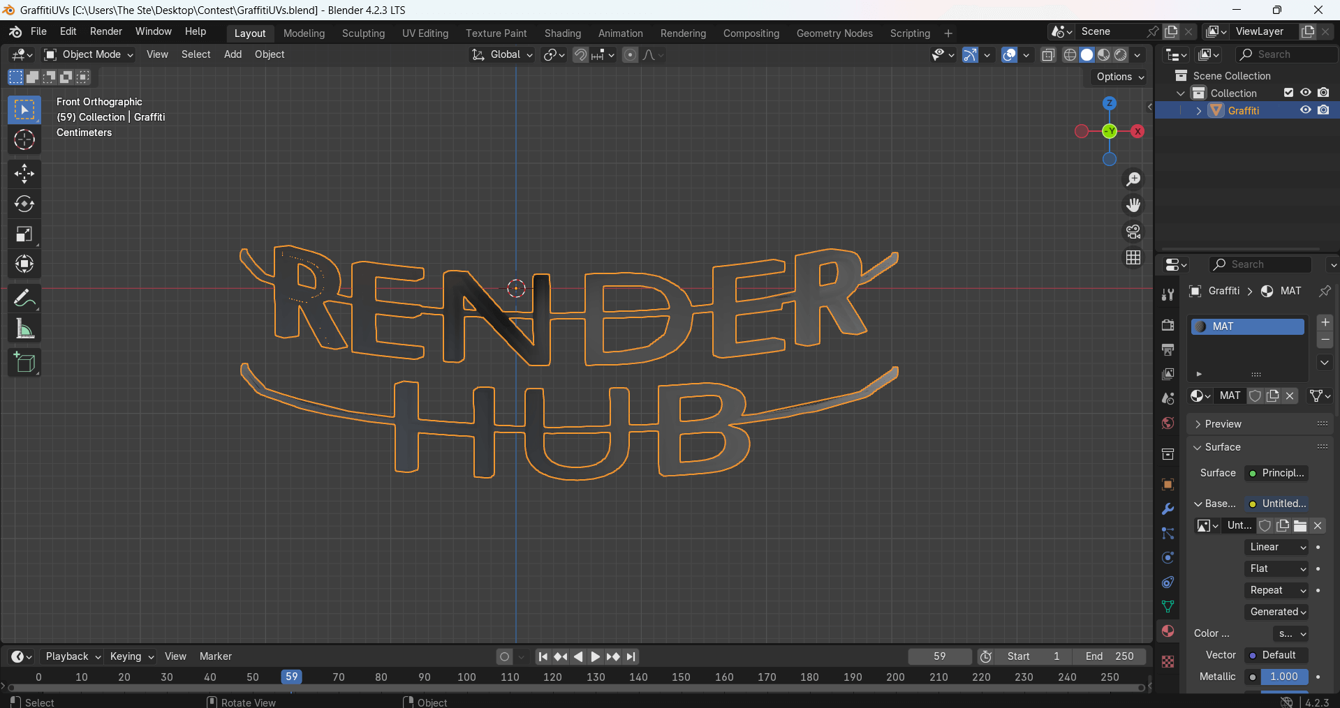Image resolution: width=1340 pixels, height=708 pixels.
Task: Activate the Scale tool
Action: tap(24, 234)
